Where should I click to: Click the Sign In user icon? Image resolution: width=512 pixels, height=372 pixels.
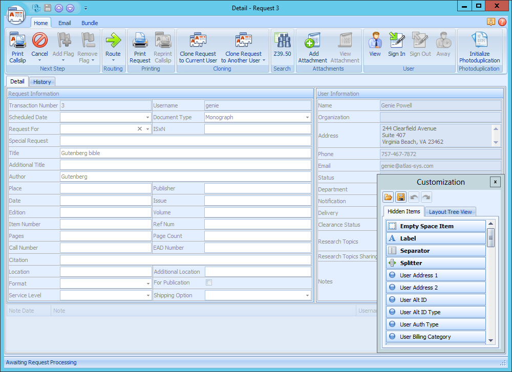tap(396, 41)
